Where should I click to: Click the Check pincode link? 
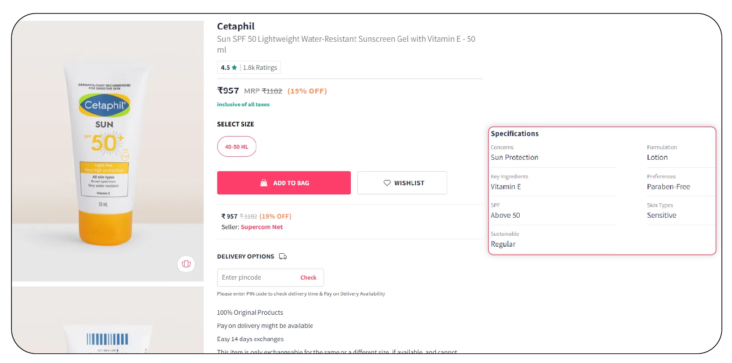tap(308, 277)
